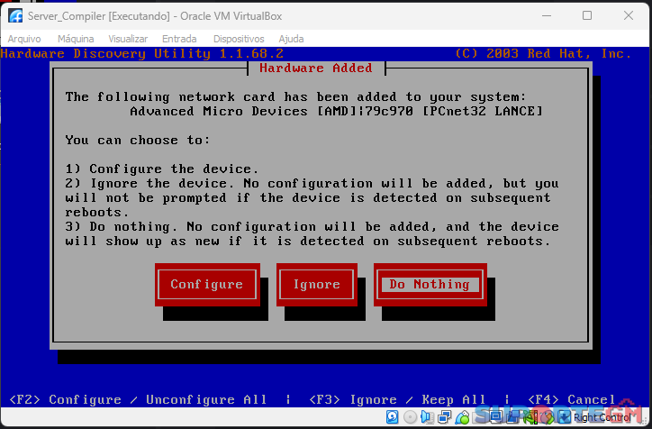
Task: Click the network adapters status icon
Action: coord(445,416)
